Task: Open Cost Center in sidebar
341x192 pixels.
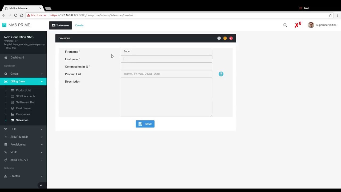Action: (23, 108)
